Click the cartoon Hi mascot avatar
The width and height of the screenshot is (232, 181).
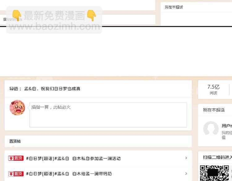click(x=17, y=108)
